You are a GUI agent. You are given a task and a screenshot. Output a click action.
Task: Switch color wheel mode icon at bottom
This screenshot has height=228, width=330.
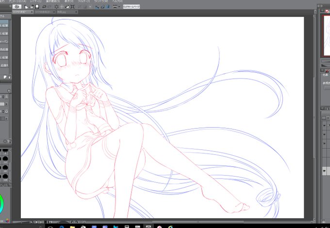(7, 221)
